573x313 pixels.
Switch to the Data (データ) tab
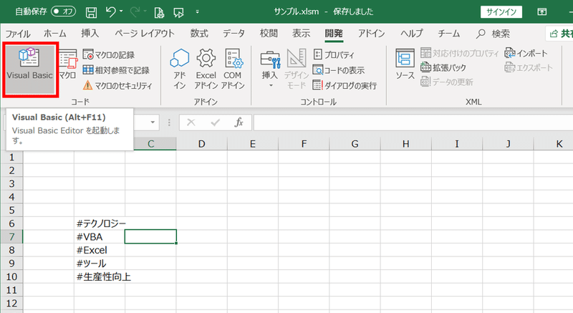[x=234, y=34]
